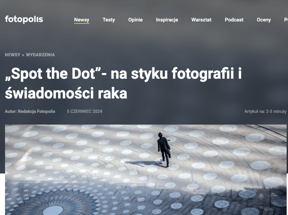288x215 pixels.
Task: Click the date 5 CZERWIEC 2024
Action: (x=84, y=112)
